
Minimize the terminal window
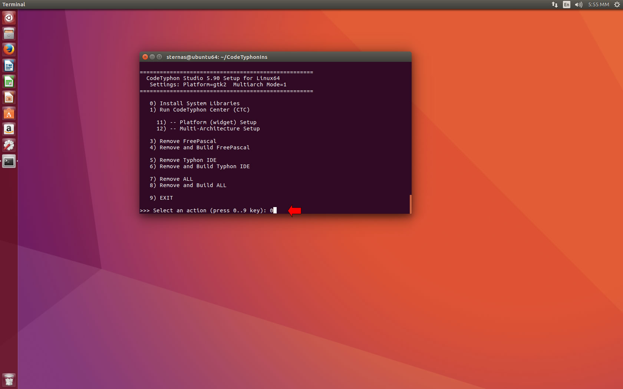[x=152, y=57]
